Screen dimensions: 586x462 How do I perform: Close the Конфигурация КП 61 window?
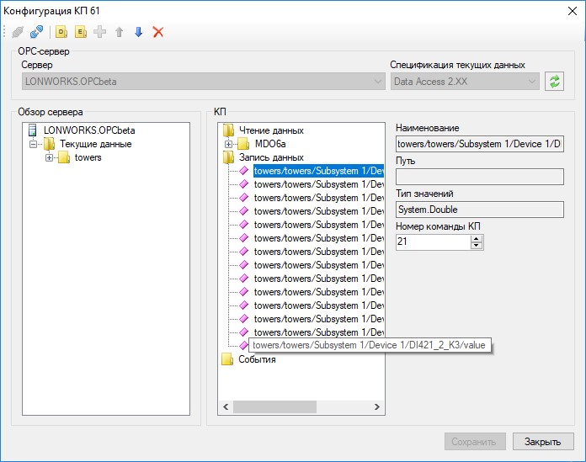tap(573, 11)
